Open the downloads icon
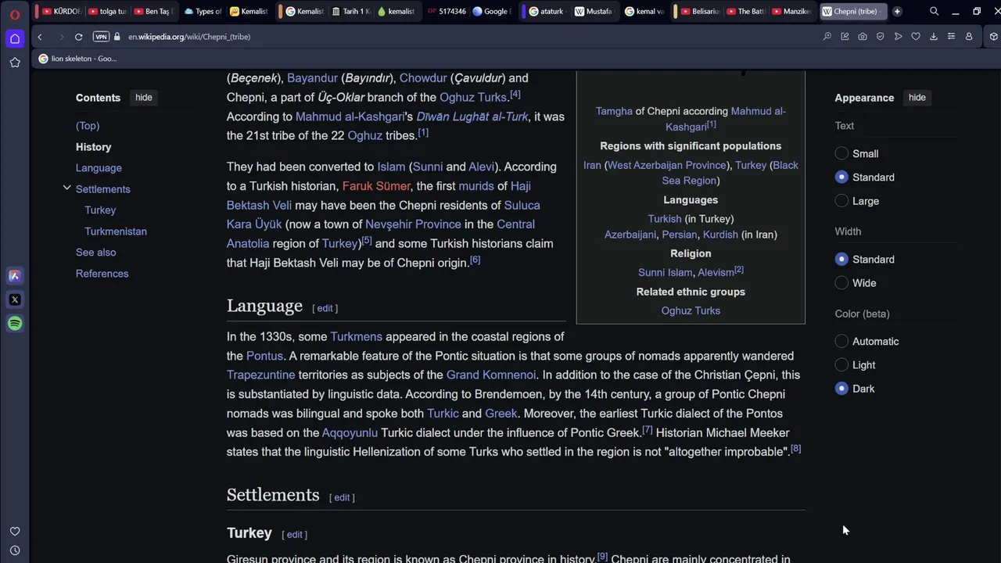Image resolution: width=1001 pixels, height=563 pixels. [934, 37]
